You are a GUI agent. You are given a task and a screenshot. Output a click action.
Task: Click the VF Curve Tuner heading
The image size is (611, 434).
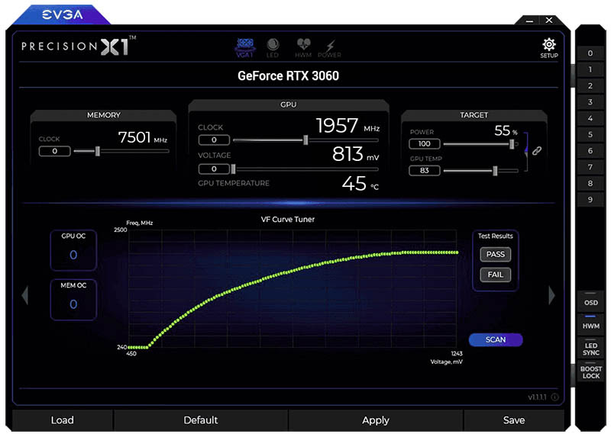coord(288,219)
